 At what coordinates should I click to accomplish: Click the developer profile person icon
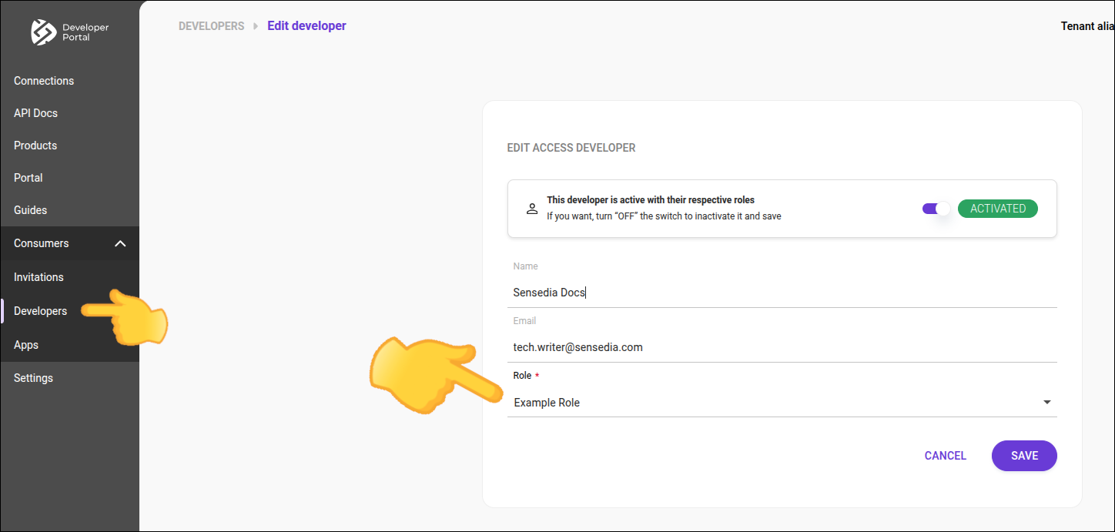point(531,208)
